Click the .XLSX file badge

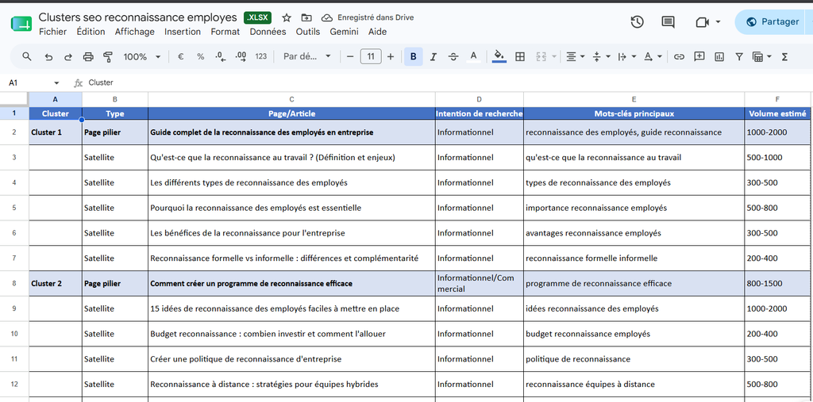click(x=258, y=17)
